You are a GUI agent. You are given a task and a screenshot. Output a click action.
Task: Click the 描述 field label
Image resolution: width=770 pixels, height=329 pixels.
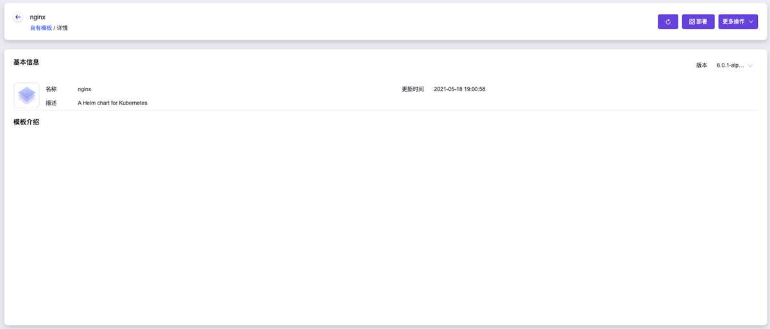tap(51, 103)
